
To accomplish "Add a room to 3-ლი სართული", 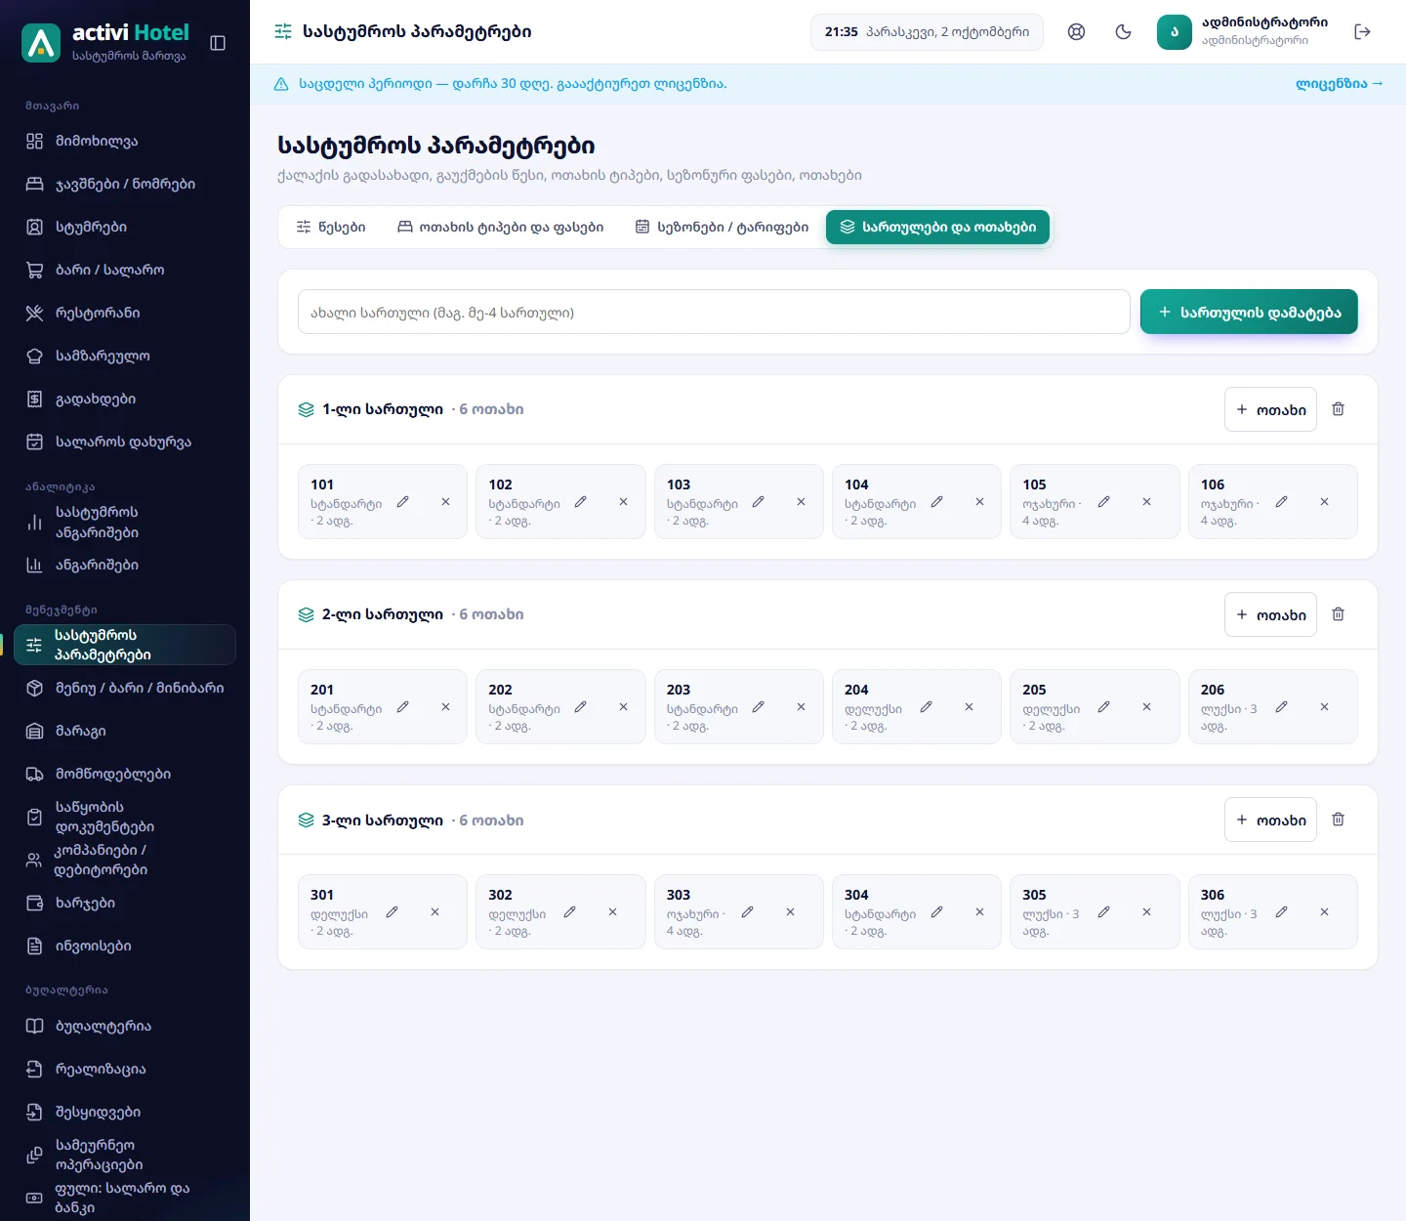I will point(1270,820).
